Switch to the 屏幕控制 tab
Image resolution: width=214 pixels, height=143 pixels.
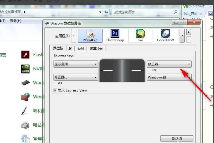(x=97, y=49)
